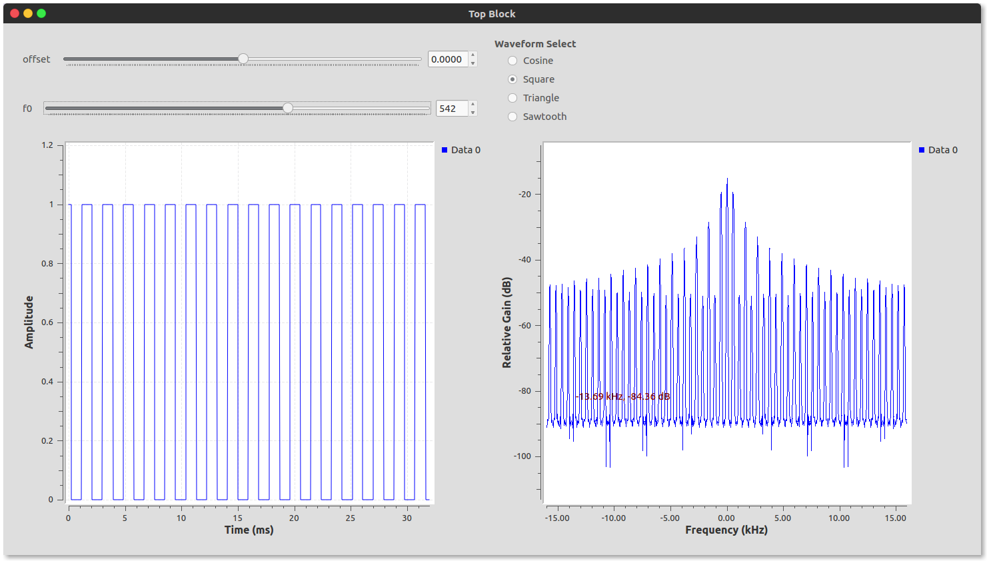The image size is (987, 561).
Task: Decrease offset with the down stepper arrow
Action: click(x=473, y=63)
